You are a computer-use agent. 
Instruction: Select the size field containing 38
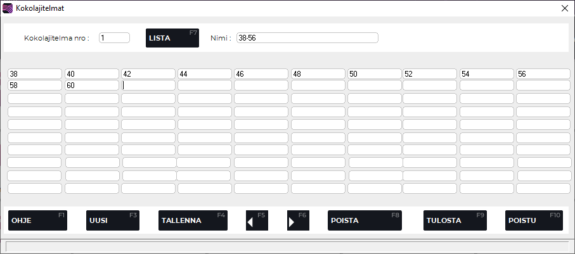[35, 74]
